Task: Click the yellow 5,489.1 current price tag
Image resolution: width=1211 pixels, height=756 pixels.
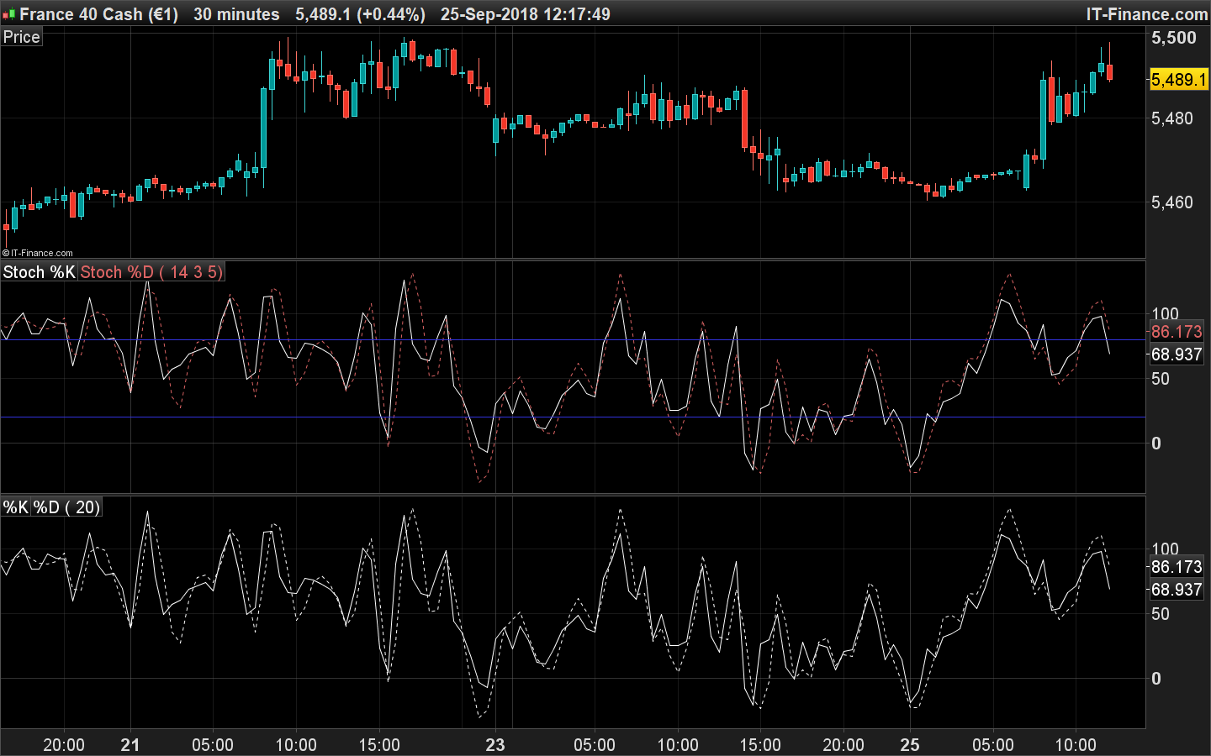Action: click(1178, 80)
